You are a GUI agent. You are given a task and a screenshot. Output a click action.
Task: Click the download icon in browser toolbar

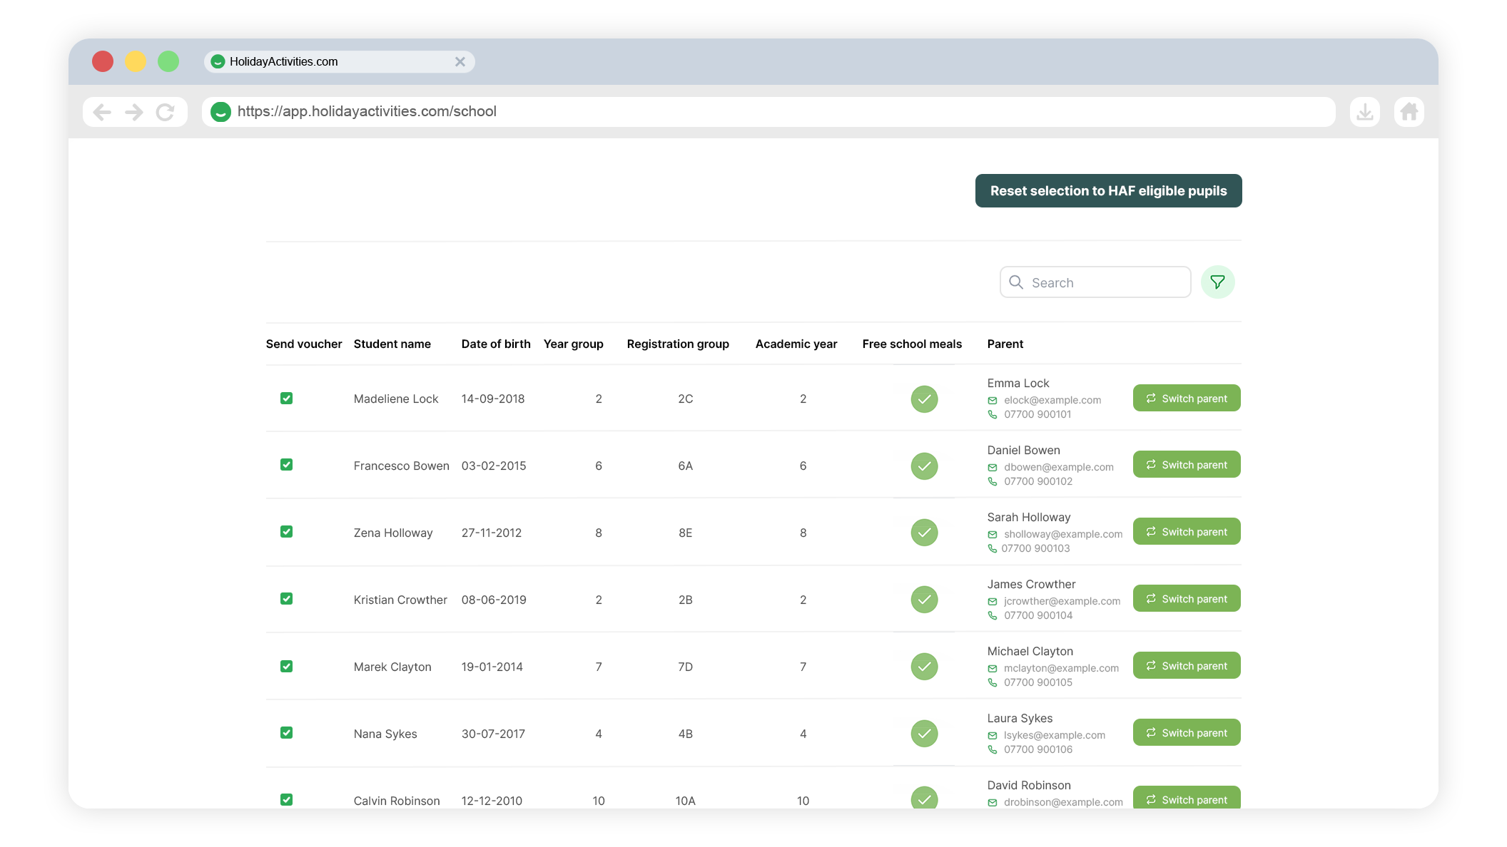coord(1364,112)
